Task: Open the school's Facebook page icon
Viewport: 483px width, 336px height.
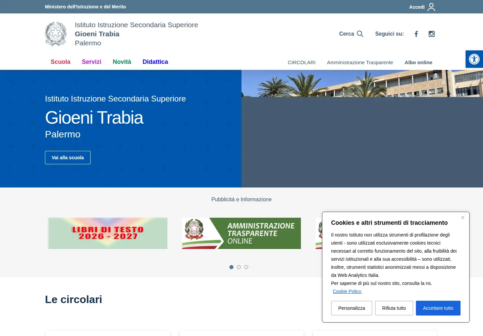Action: click(x=416, y=34)
